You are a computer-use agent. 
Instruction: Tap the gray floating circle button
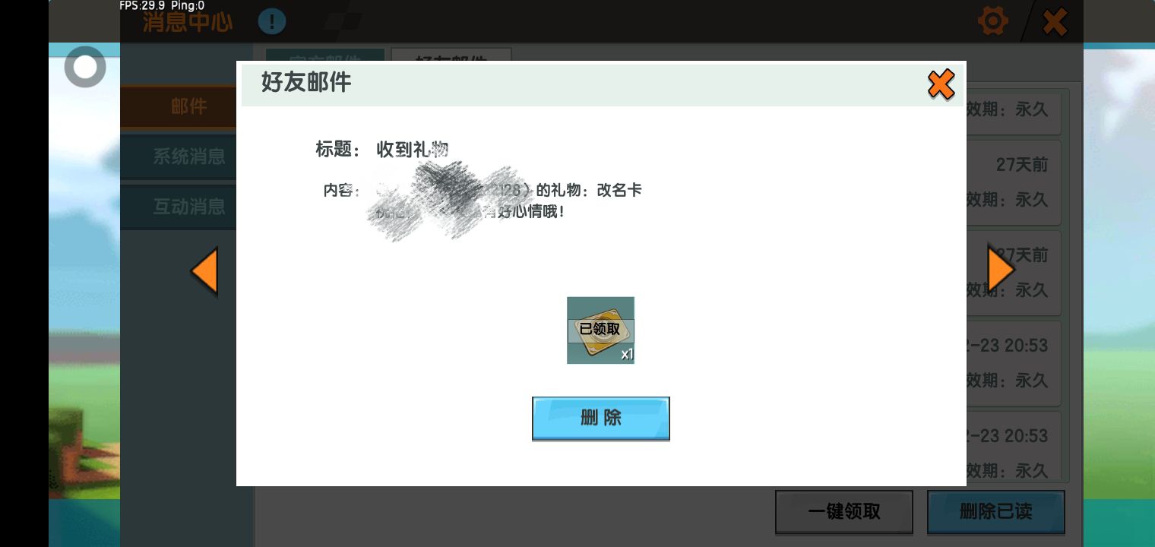[x=85, y=68]
